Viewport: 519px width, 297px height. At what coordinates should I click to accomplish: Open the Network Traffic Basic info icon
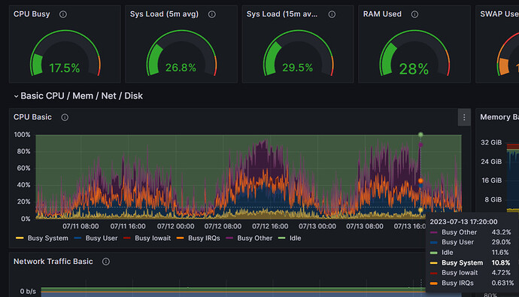click(106, 262)
